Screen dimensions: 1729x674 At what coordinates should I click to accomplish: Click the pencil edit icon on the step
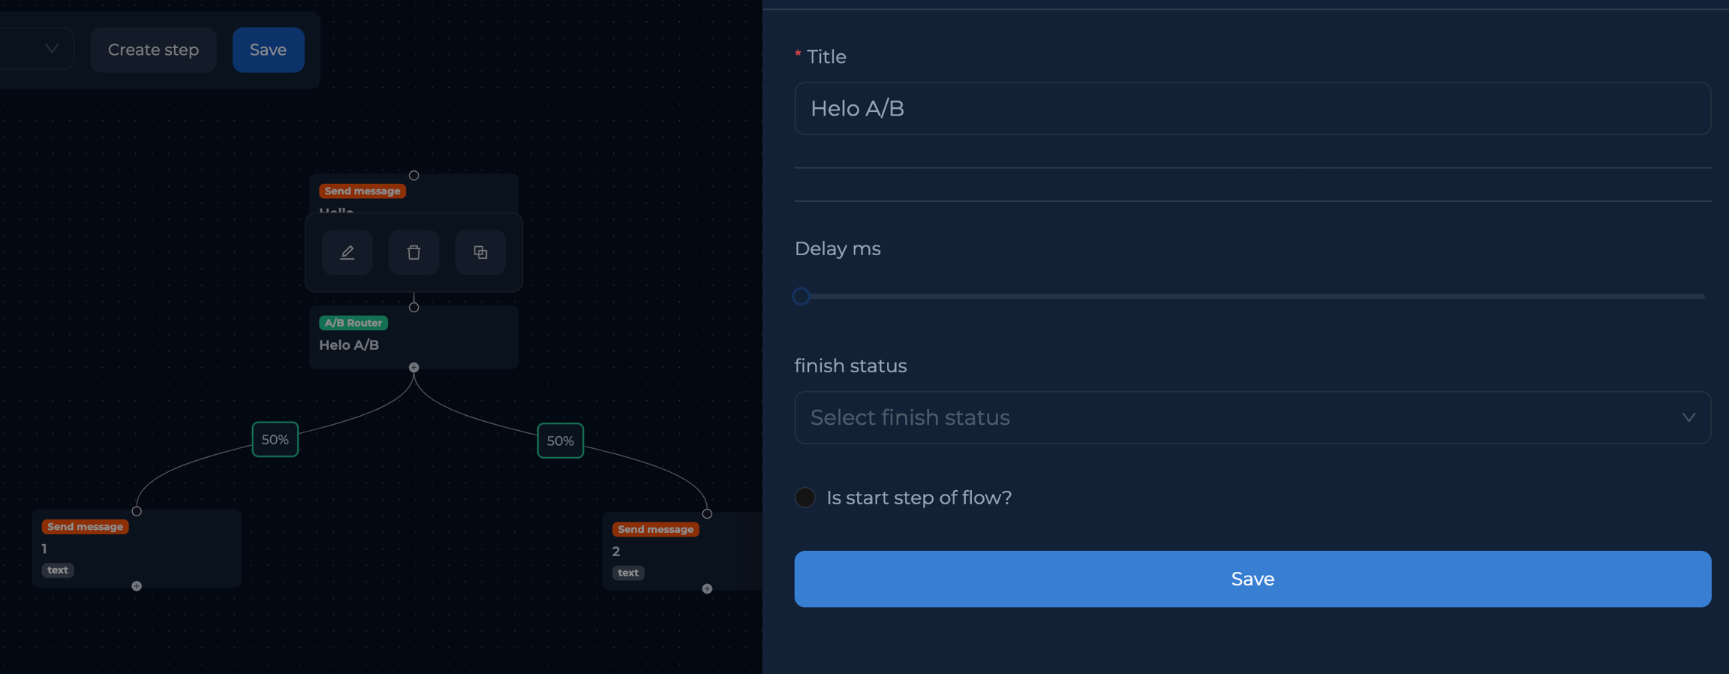click(347, 252)
